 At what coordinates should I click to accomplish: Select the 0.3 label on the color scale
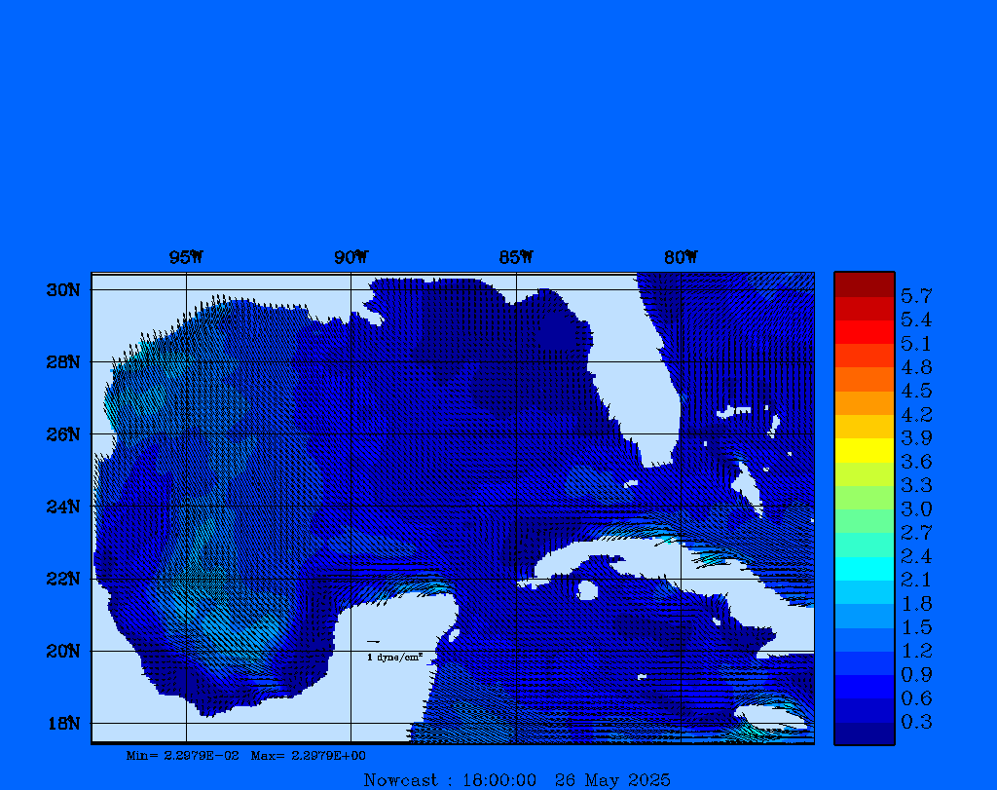pyautogui.click(x=915, y=723)
